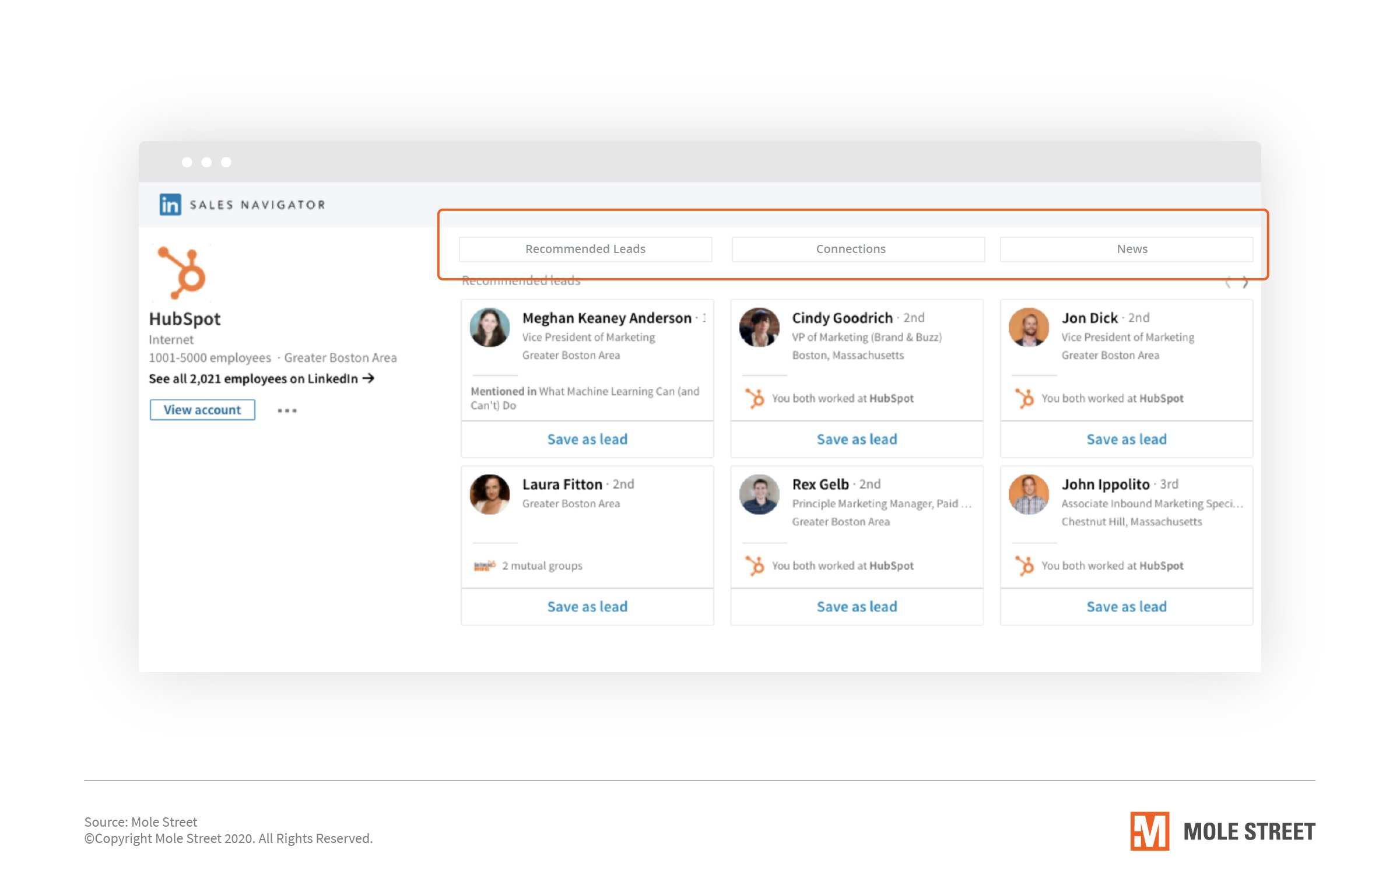This screenshot has height=885, width=1400.
Task: Click mutual groups icon in Laura Fitton's card
Action: click(485, 566)
